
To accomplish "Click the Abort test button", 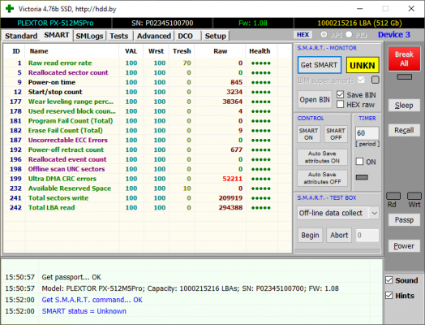I will 339,235.
